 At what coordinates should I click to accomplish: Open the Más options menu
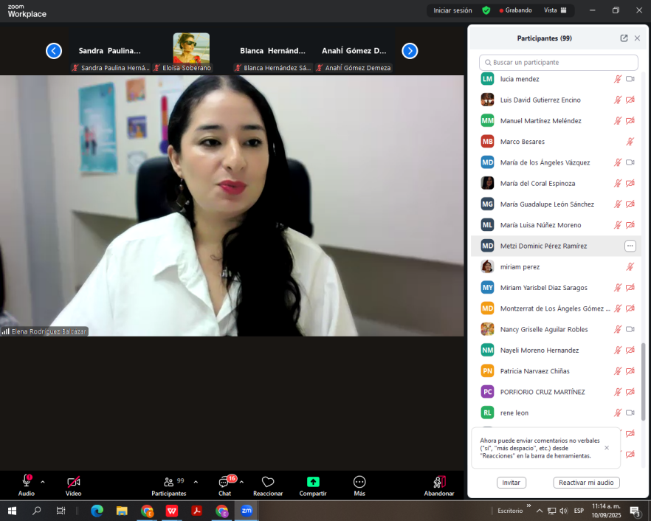359,483
